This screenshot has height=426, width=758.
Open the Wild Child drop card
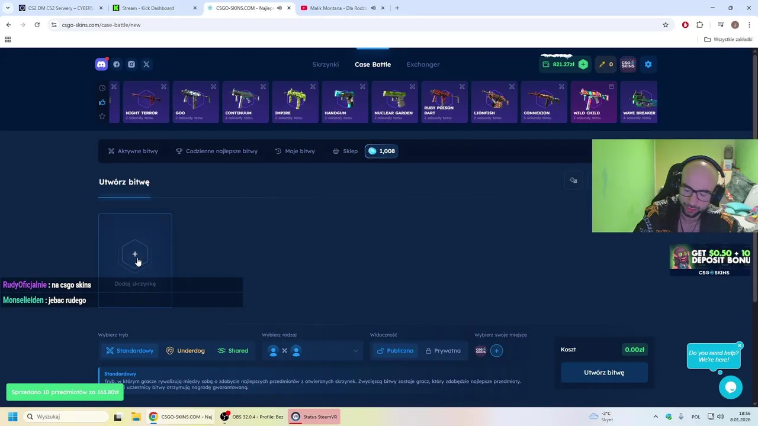click(x=593, y=102)
